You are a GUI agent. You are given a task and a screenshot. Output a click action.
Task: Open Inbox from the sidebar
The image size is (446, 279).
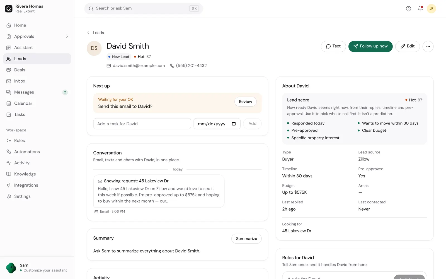[x=37, y=81]
